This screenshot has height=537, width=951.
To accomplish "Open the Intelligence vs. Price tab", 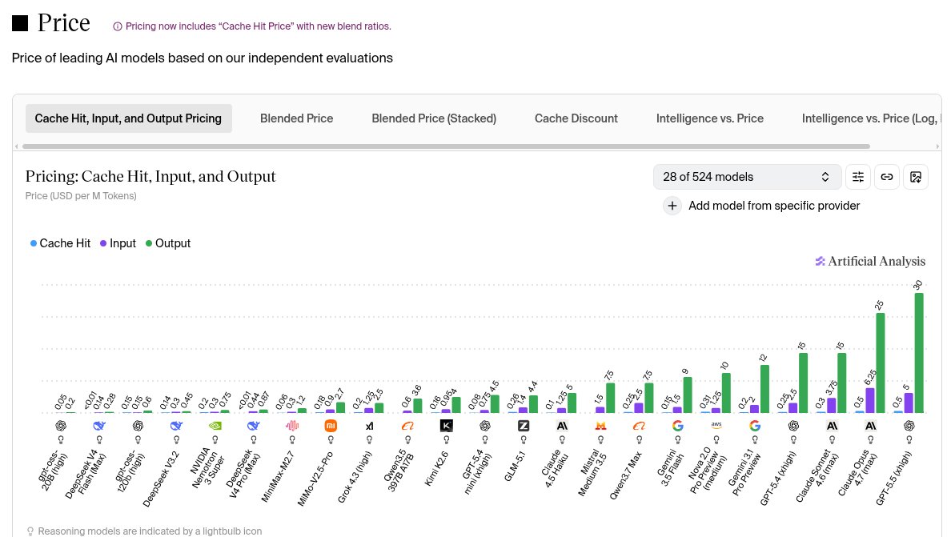I will (709, 118).
